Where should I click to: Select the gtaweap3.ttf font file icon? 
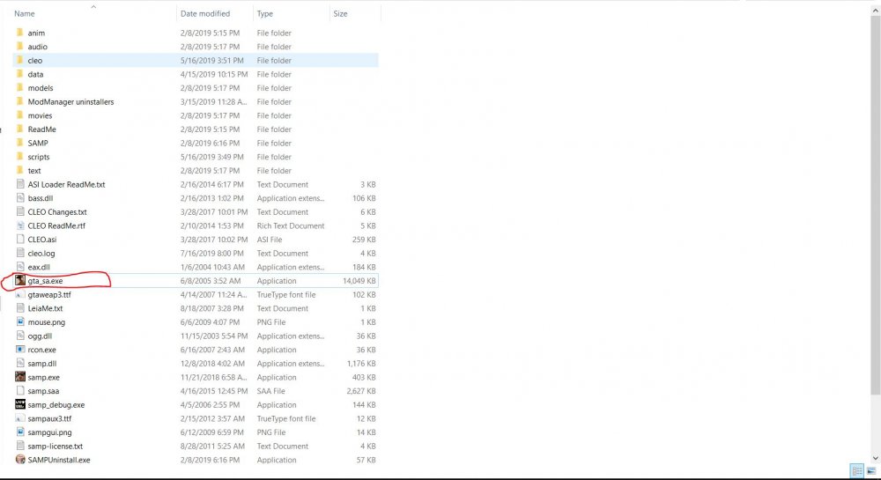(20, 294)
